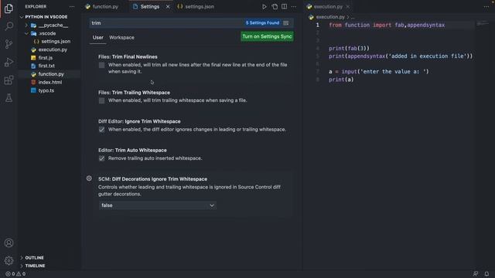The height and width of the screenshot is (278, 495).
Task: Open the SCM Diff Decorations 'false' dropdown
Action: coord(158,205)
